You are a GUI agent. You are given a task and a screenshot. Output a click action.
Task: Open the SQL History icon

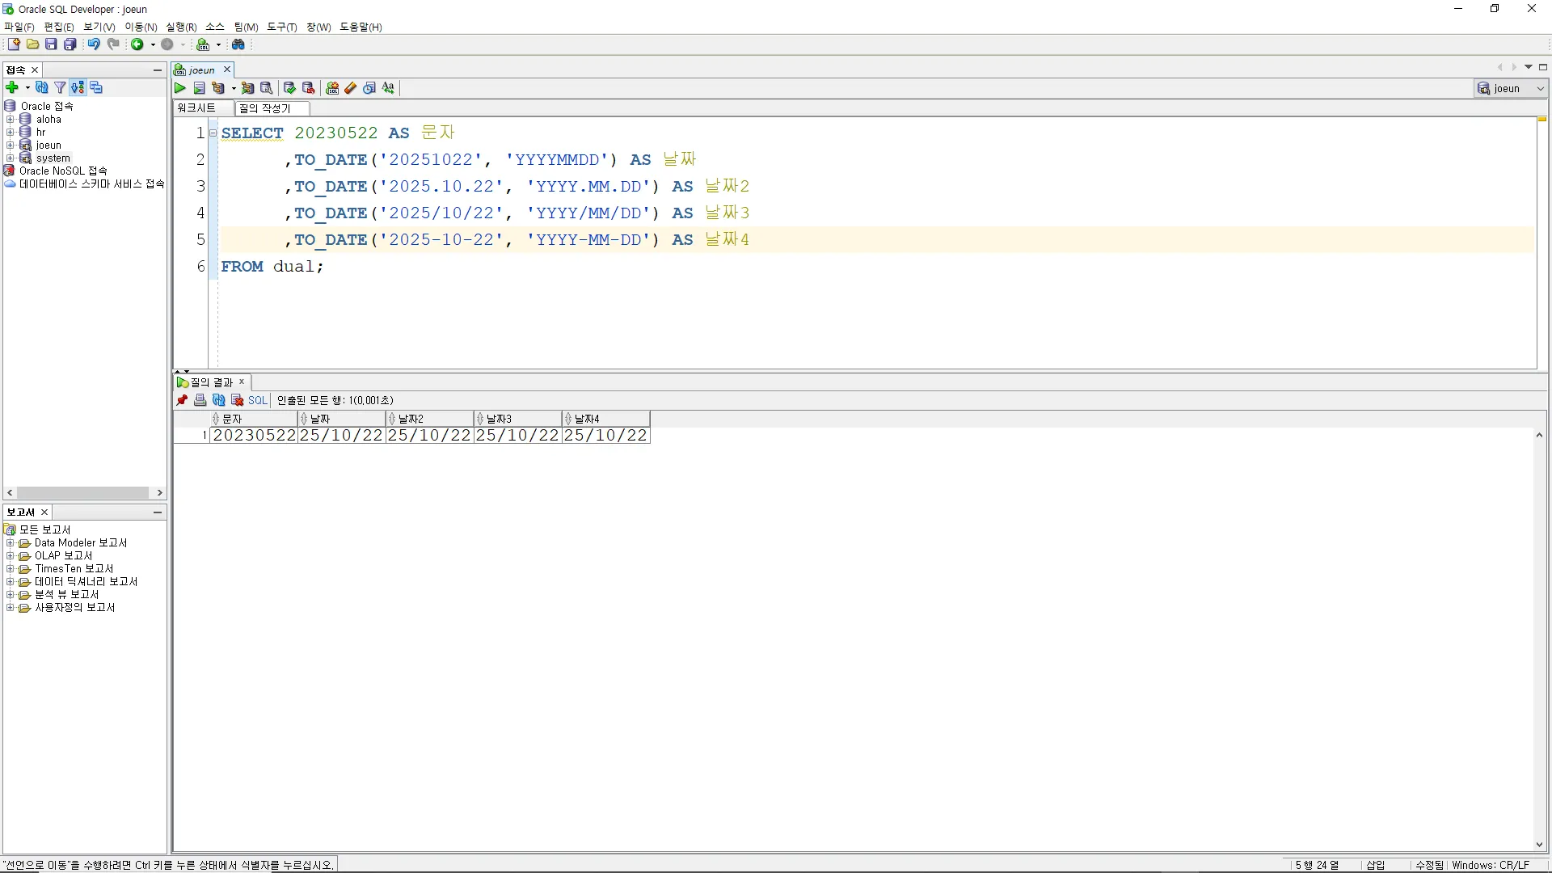[369, 88]
